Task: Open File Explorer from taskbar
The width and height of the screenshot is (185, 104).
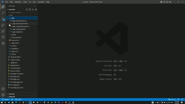Action: click(x=12, y=103)
